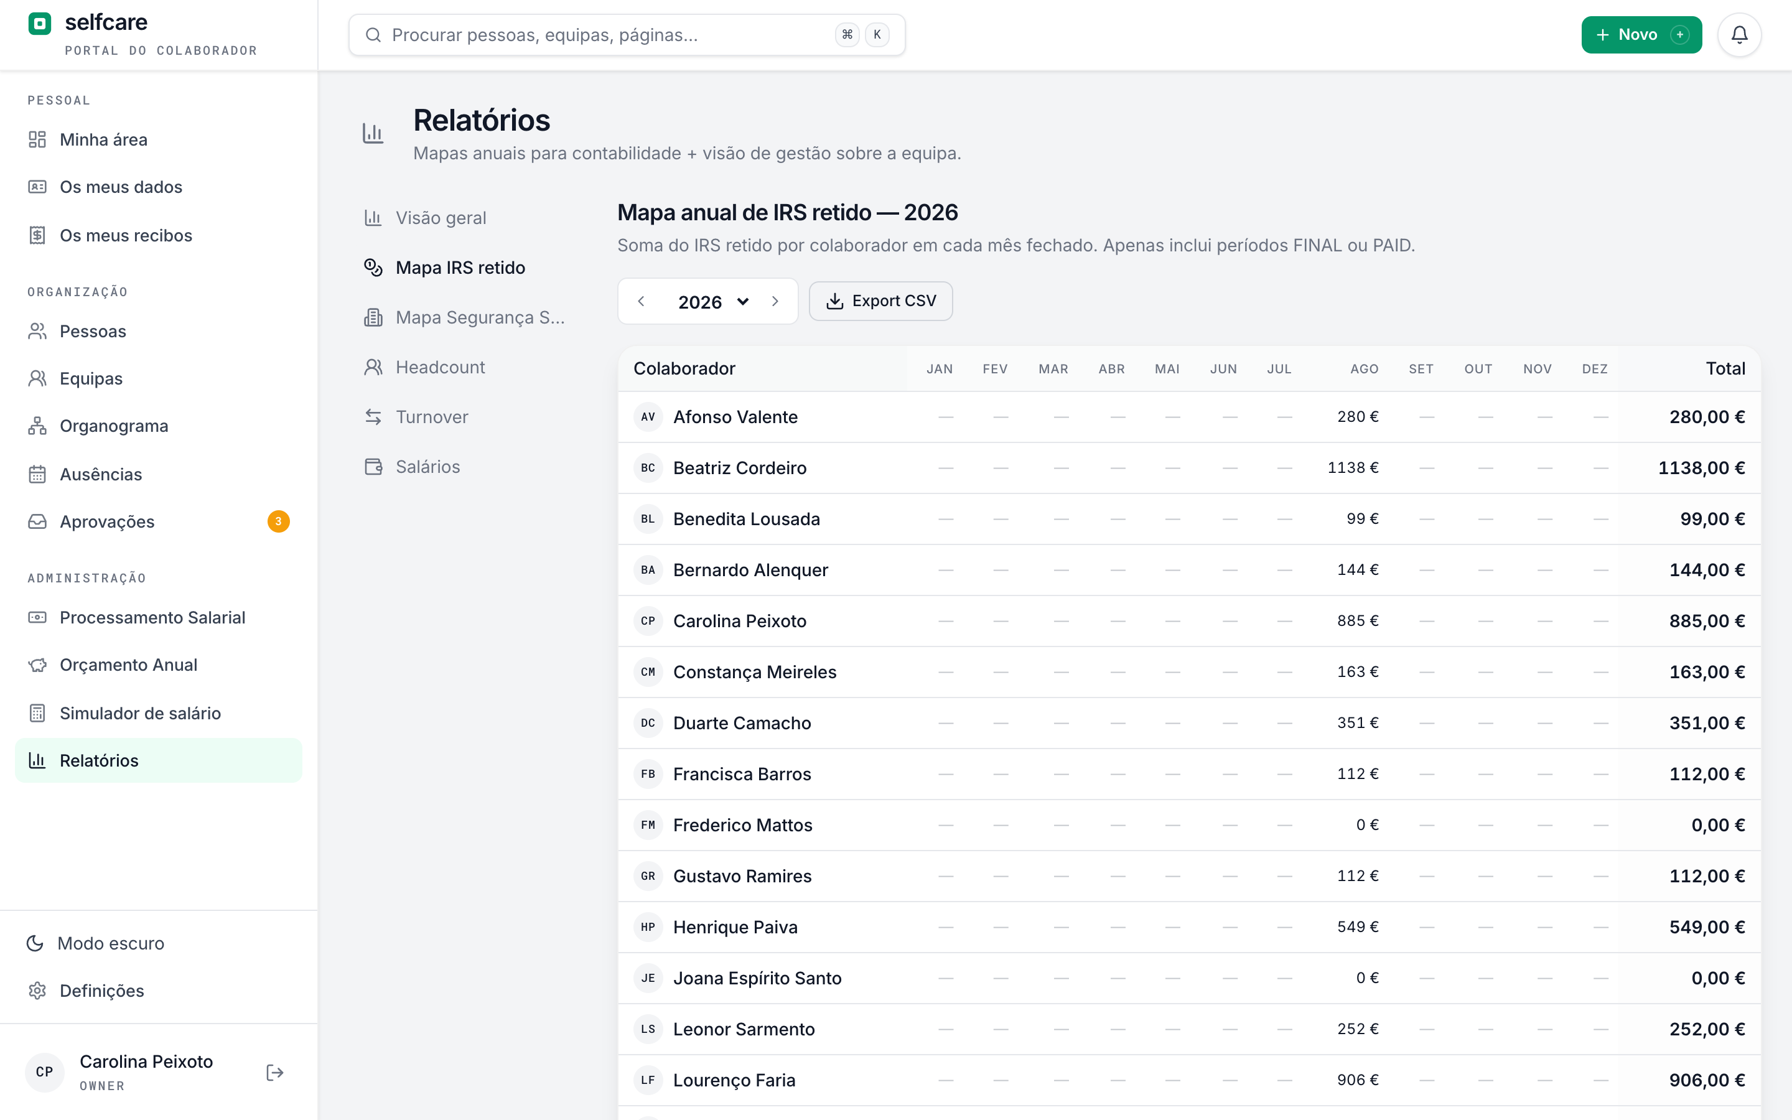This screenshot has width=1792, height=1120.
Task: Click the Export CSV button
Action: (x=880, y=301)
